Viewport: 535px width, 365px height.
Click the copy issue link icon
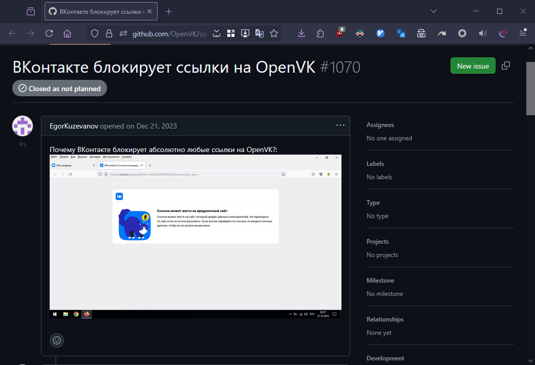[x=506, y=66]
